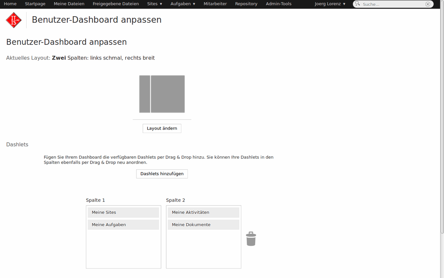Click the Layout ändern button
The height and width of the screenshot is (278, 444).
pyautogui.click(x=162, y=128)
